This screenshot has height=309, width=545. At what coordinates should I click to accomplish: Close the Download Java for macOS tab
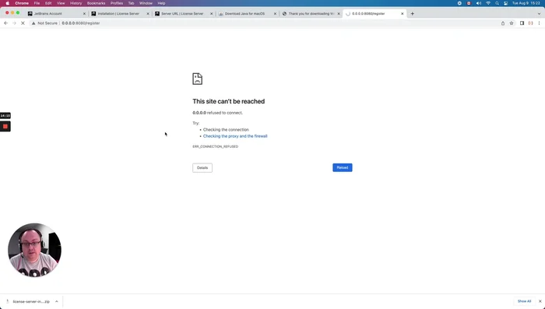(275, 13)
